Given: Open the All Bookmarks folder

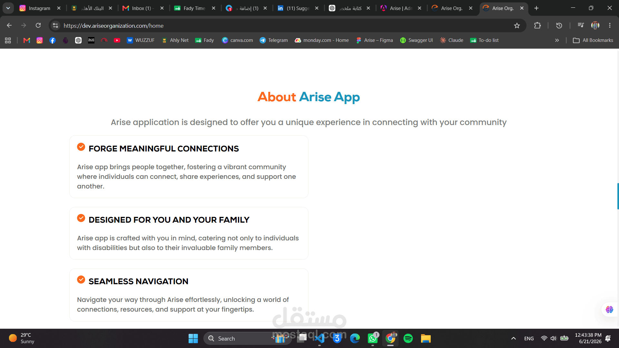Looking at the screenshot, I should (x=593, y=40).
